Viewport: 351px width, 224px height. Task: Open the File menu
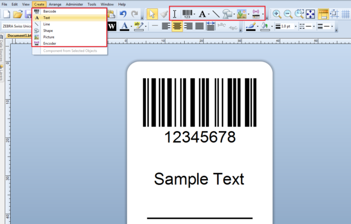[x=4, y=4]
